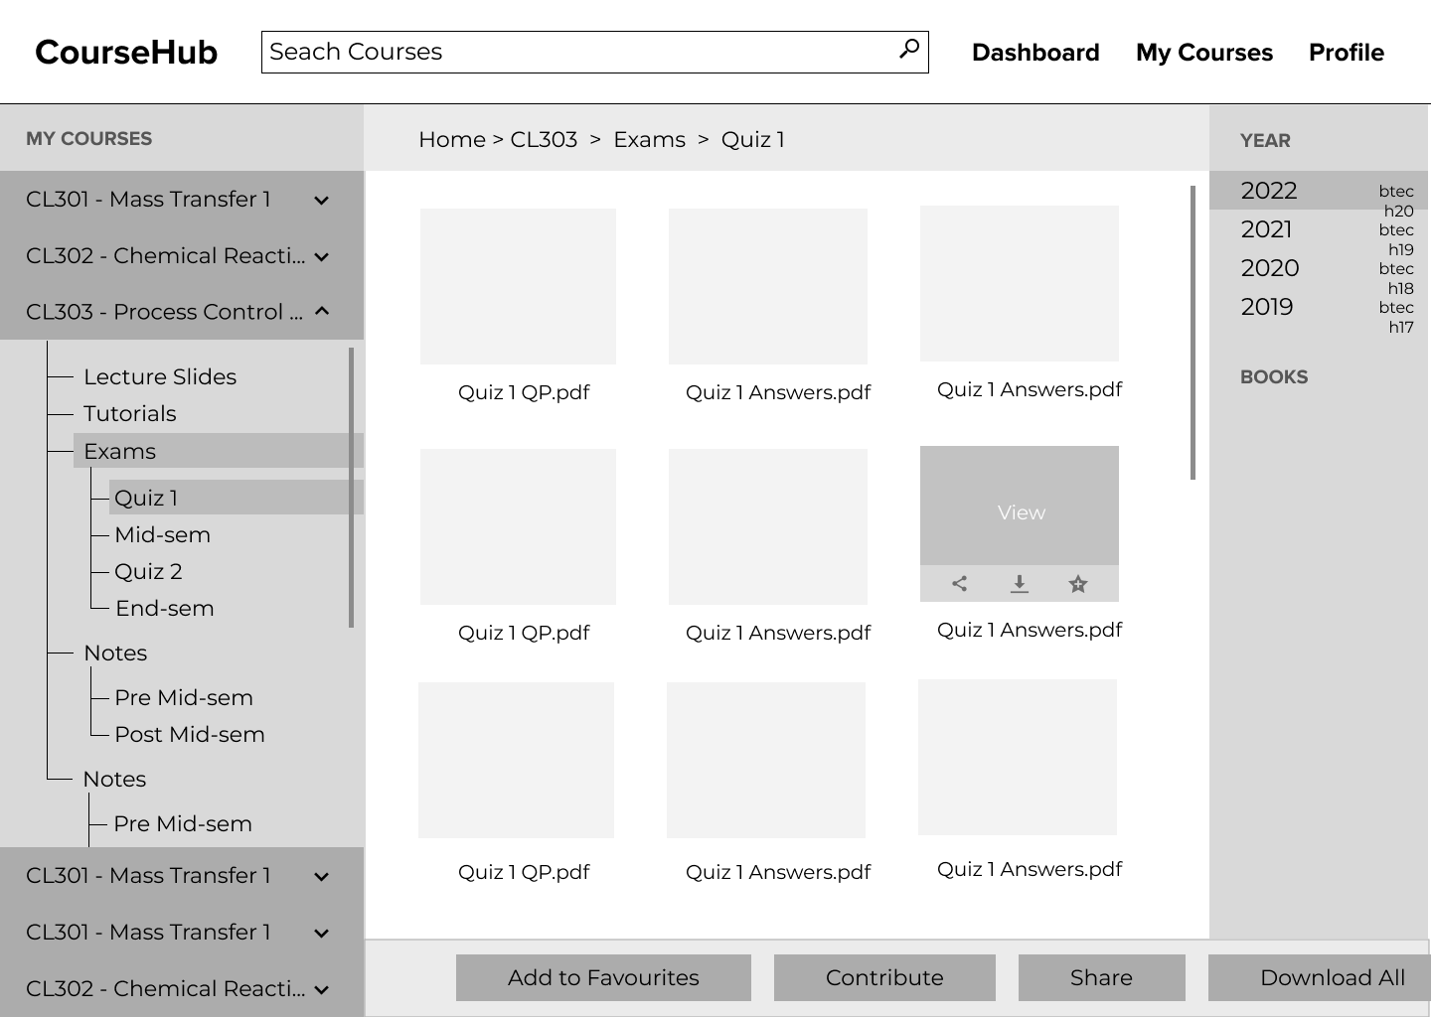Click the search magnifier icon
The width and height of the screenshot is (1431, 1017).
coord(908,49)
